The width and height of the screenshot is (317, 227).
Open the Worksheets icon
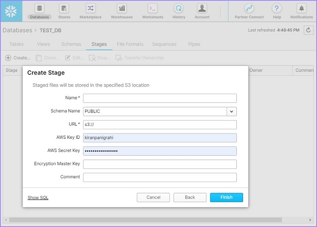(152, 8)
